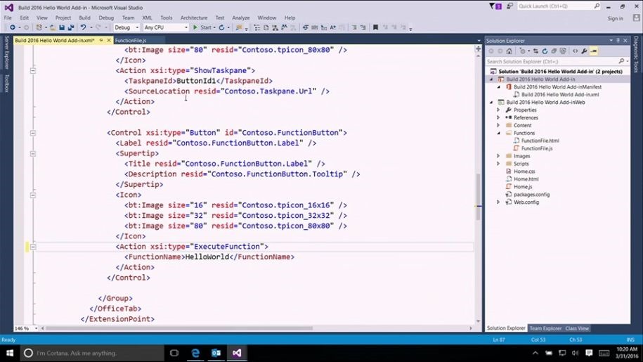Collapse the FunctionButton Control code block
Viewport: 643px width, 362px height.
click(33, 133)
